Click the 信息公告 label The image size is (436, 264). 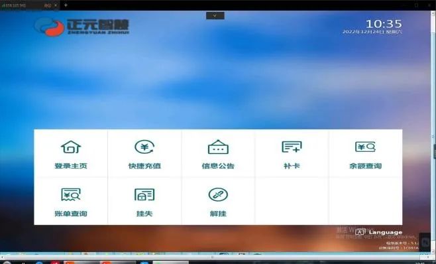click(218, 166)
